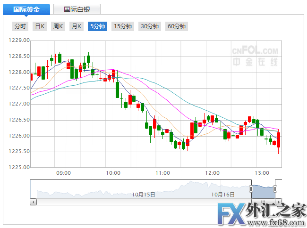Click the left handle of range selector
The image size is (307, 228).
251,189
